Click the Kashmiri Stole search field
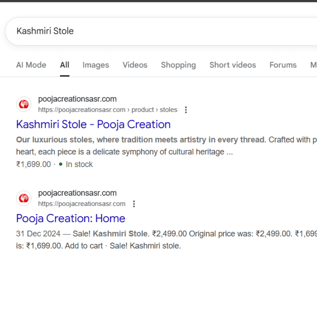 [x=45, y=31]
